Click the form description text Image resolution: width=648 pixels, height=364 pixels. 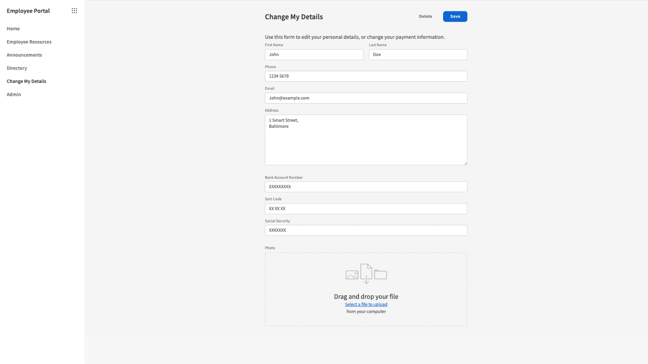point(355,37)
